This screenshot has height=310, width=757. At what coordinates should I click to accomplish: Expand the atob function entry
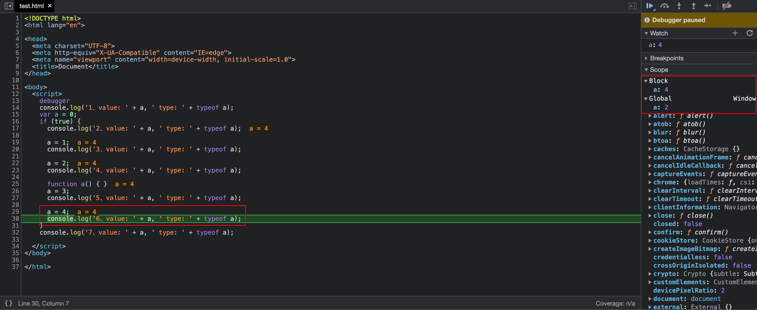point(650,124)
